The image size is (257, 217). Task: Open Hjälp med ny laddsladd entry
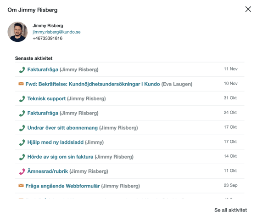click(56, 142)
